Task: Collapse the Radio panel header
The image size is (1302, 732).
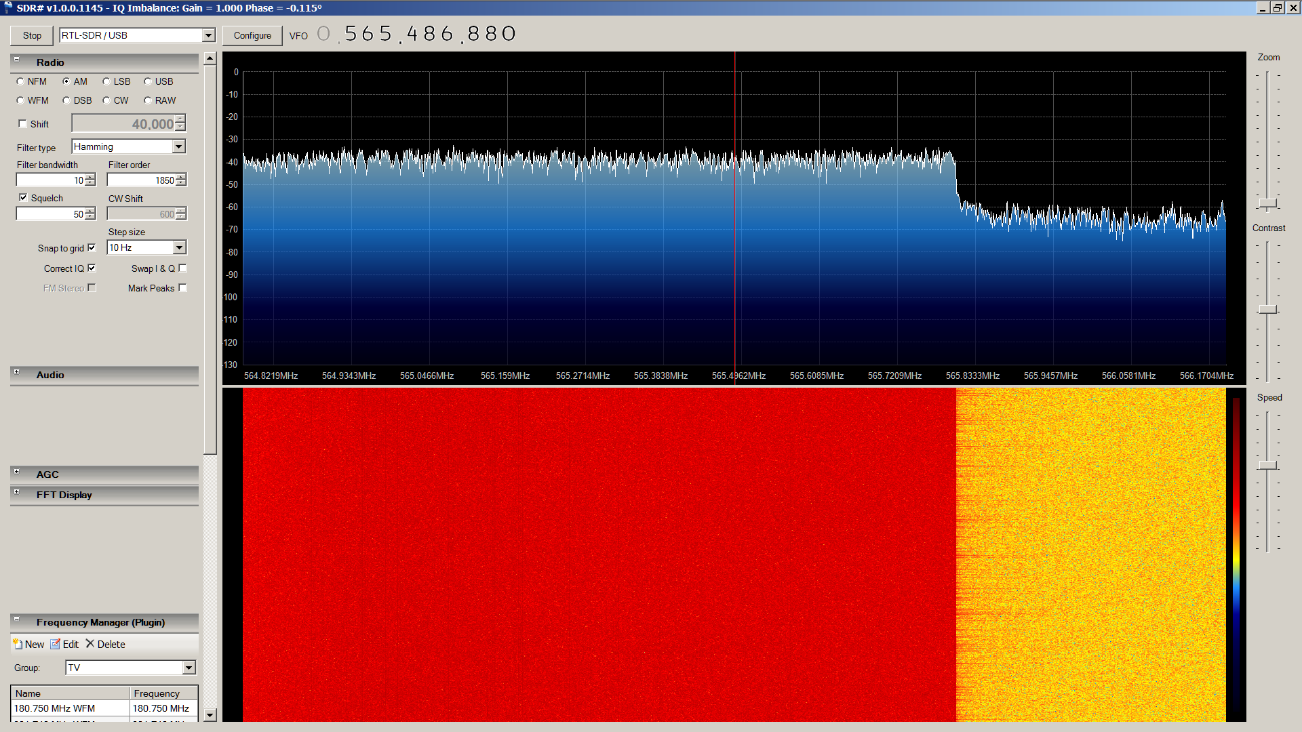Action: tap(17, 60)
